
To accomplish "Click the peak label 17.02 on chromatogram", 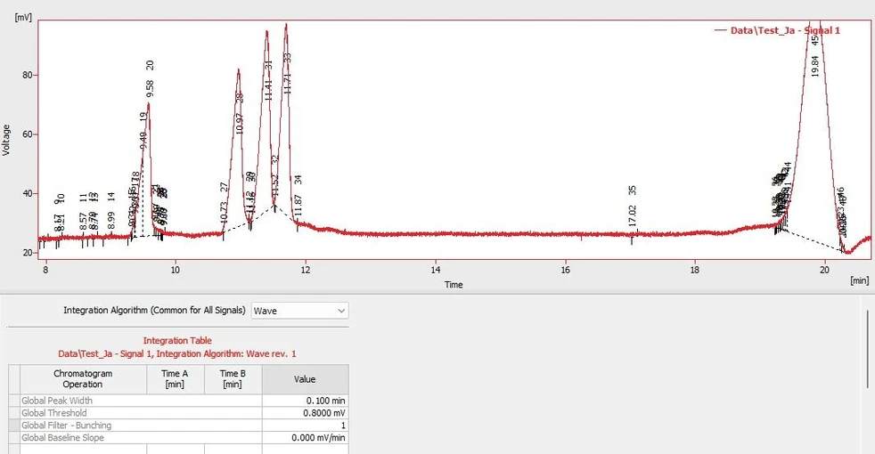I will pyautogui.click(x=633, y=215).
